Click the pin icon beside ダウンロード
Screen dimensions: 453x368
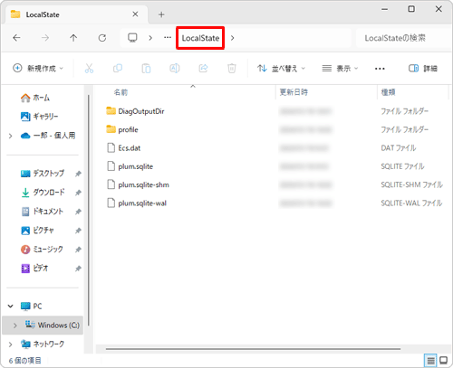click(x=78, y=193)
